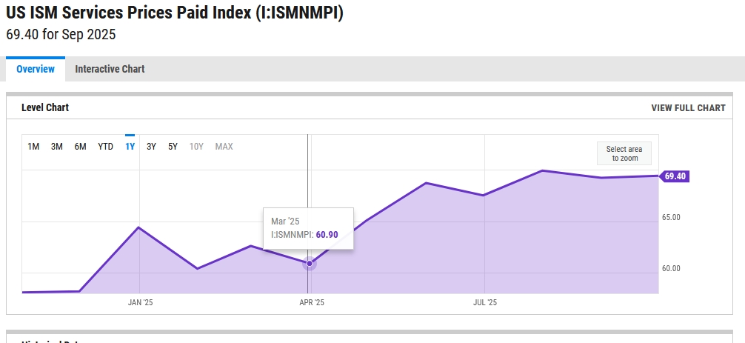Click the JUL '25 axis label
The image size is (745, 343).
[485, 302]
